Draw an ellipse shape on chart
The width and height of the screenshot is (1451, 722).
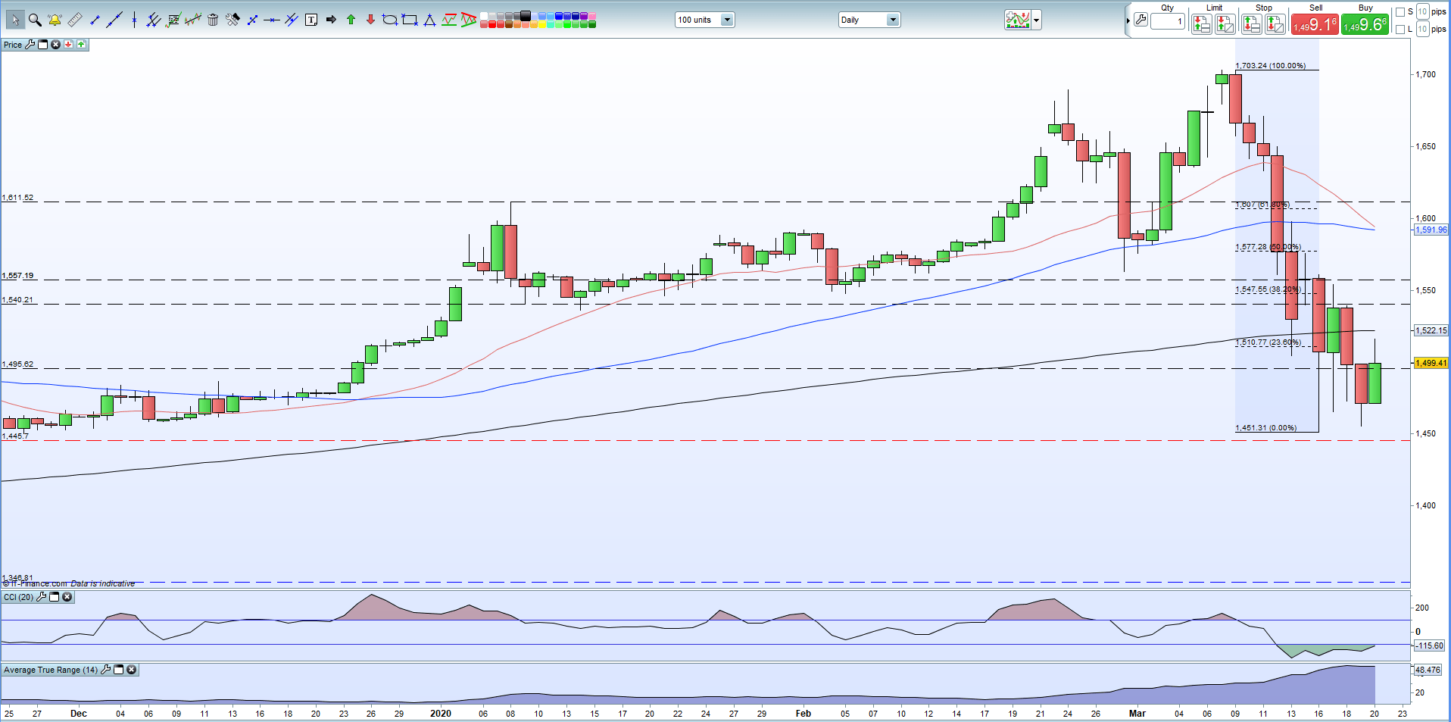point(389,20)
